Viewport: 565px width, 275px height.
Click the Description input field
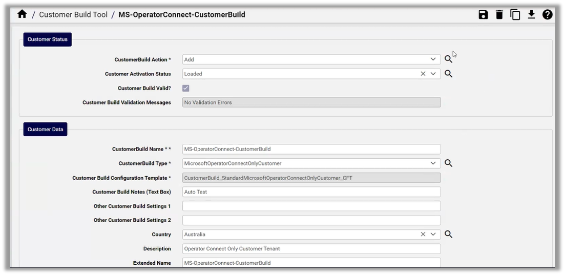(x=311, y=249)
